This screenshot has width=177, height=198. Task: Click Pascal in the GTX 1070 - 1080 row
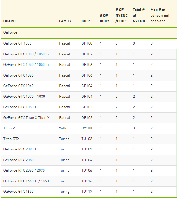(x=65, y=97)
